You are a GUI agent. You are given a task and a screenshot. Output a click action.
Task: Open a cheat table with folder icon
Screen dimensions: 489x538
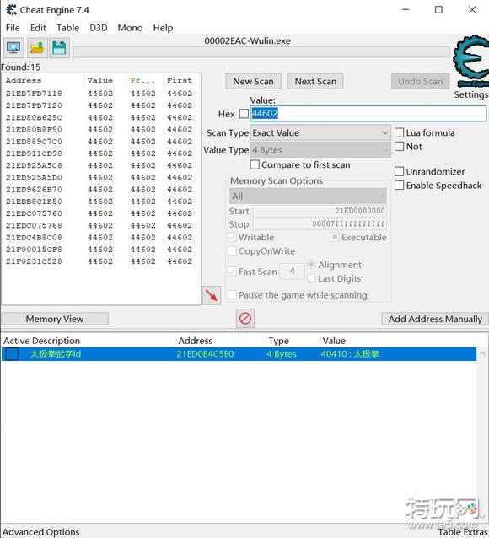tap(37, 48)
